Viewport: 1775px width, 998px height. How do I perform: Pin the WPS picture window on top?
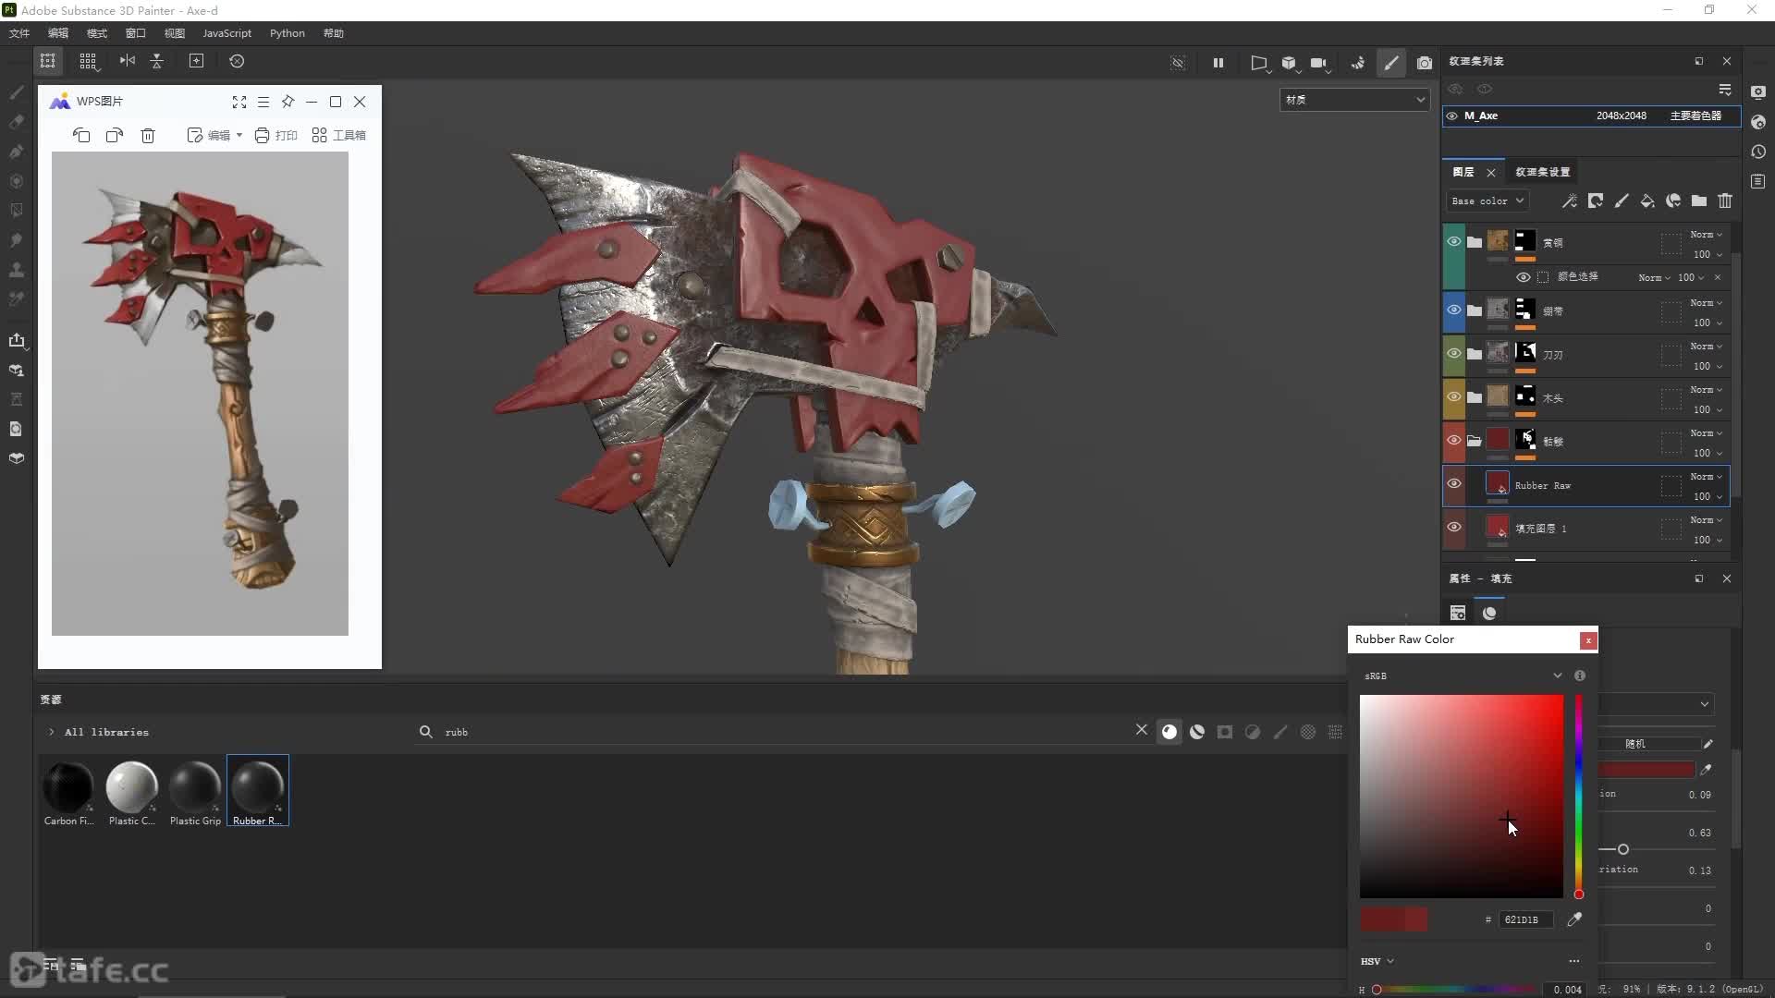click(x=288, y=102)
